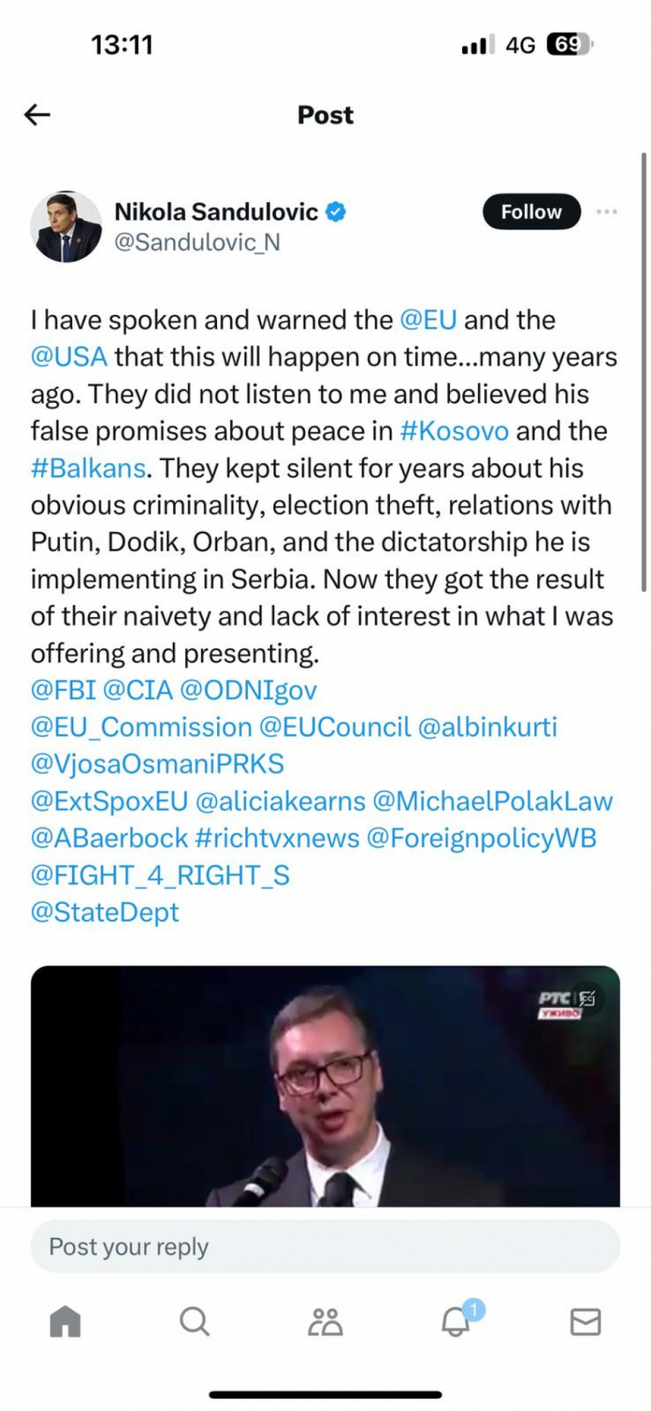Tap the blue verified badge

(336, 212)
